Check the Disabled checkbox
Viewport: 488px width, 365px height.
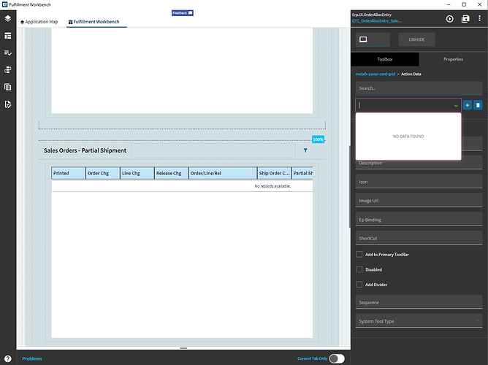click(359, 269)
